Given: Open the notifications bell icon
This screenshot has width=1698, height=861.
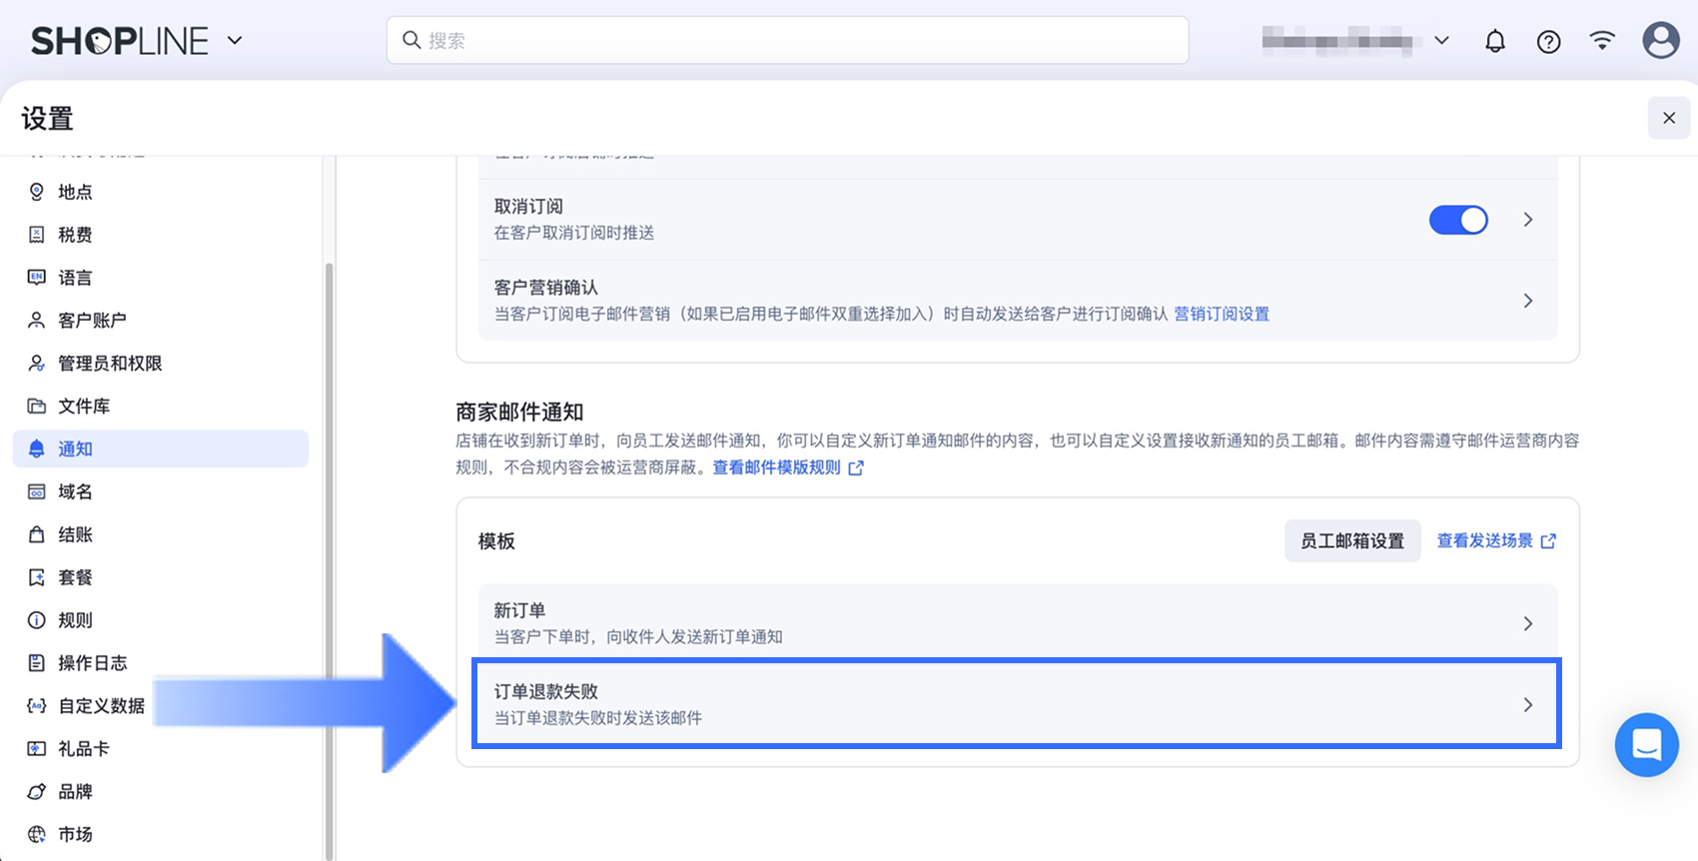Looking at the screenshot, I should (1494, 41).
